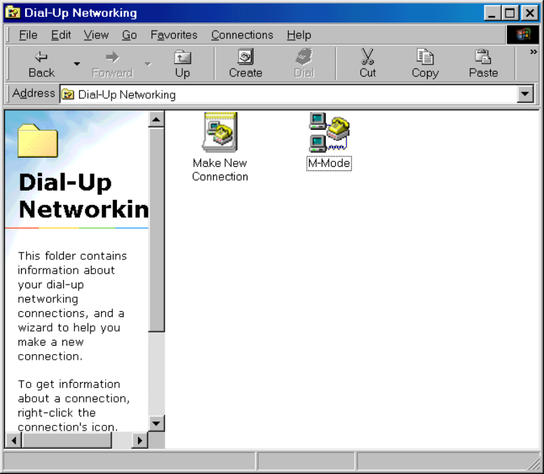Expand the Address bar dropdown
The width and height of the screenshot is (544, 474).
click(525, 95)
